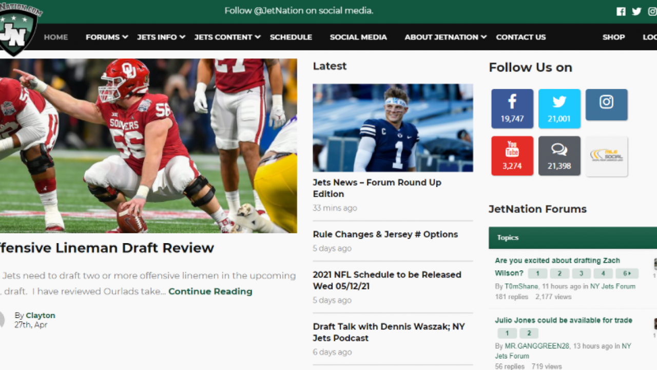
Task: Open Twitter icon in top green bar
Action: tap(636, 11)
